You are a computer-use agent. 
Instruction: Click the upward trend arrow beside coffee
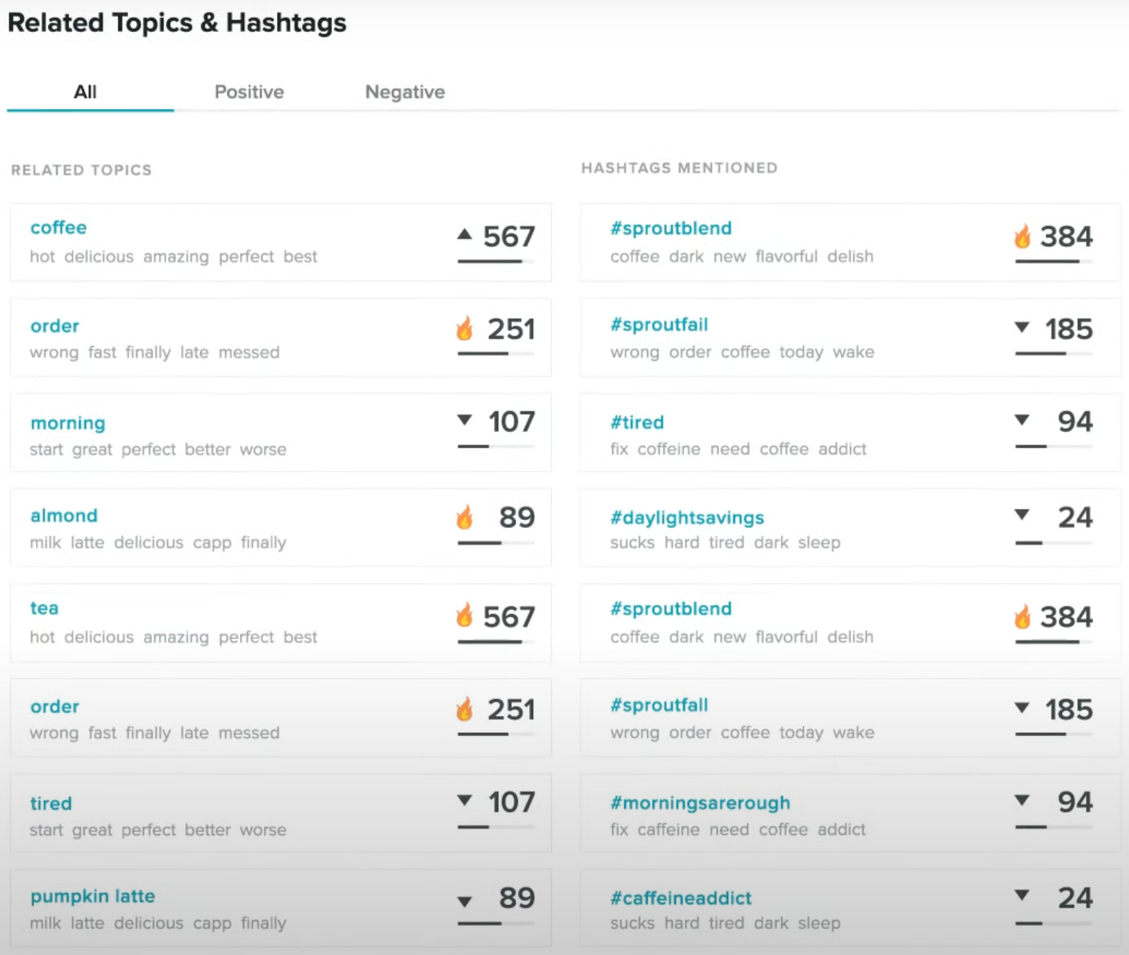[464, 234]
